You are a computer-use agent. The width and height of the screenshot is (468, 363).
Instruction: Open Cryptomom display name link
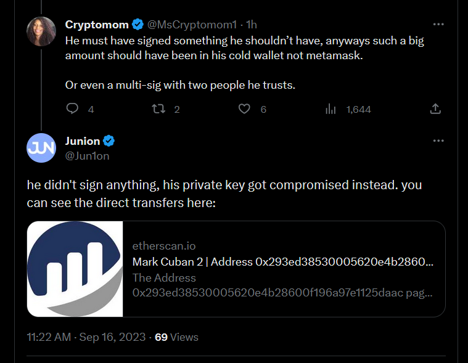pos(97,25)
